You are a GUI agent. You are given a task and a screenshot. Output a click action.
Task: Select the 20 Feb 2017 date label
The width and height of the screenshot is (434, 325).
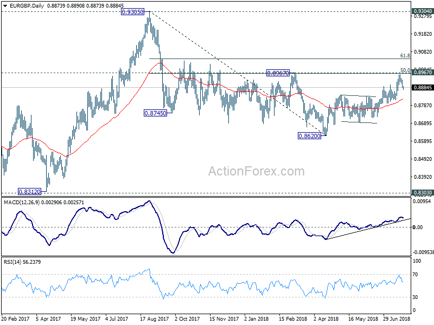coord(16,318)
